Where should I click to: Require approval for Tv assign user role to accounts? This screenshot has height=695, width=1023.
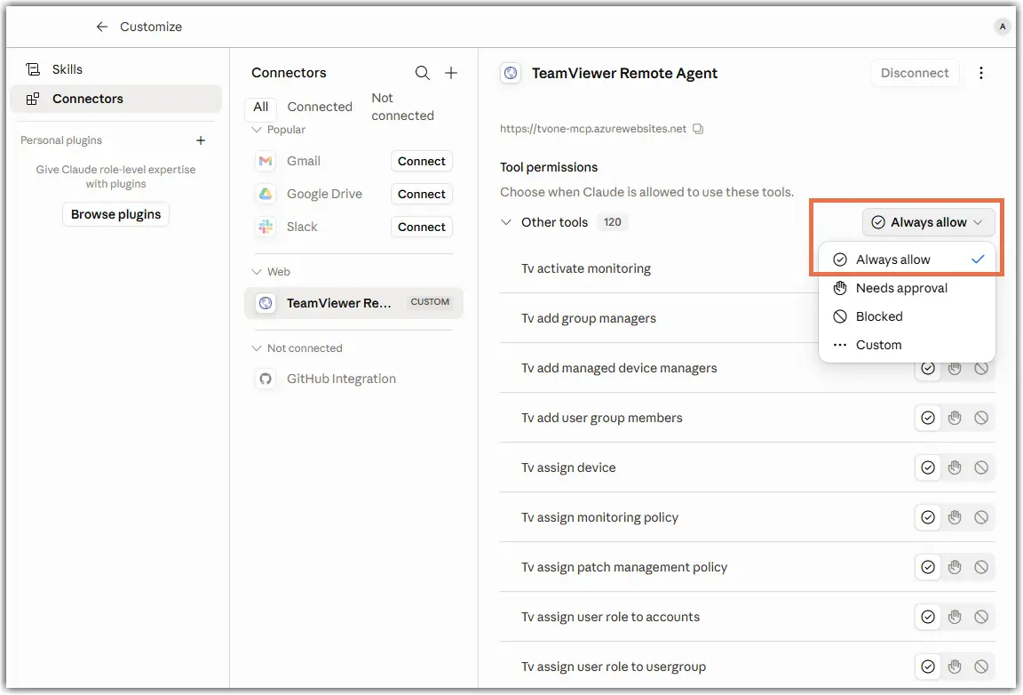click(955, 618)
